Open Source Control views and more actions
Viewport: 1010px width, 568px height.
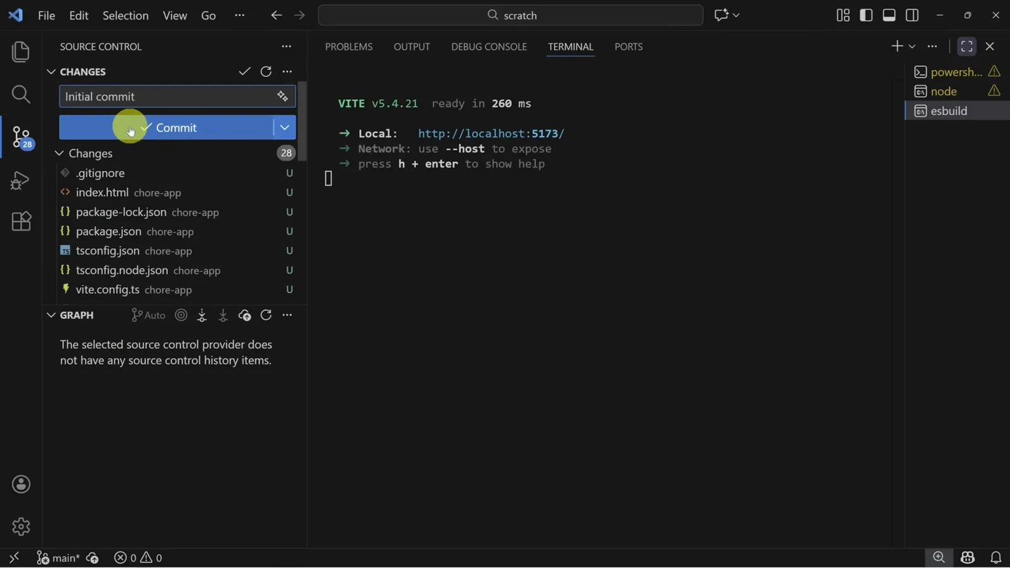(287, 46)
